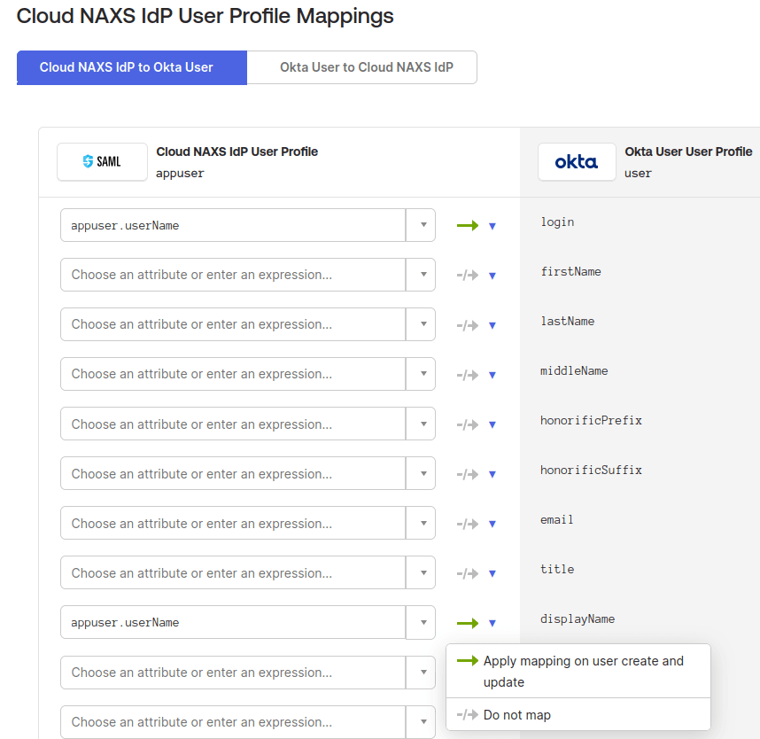This screenshot has height=739, width=760.
Task: Select the middleName attribute label
Action: [574, 371]
